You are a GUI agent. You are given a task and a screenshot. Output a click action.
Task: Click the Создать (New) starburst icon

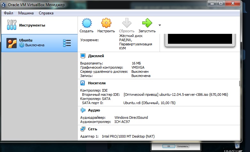pos(87,23)
